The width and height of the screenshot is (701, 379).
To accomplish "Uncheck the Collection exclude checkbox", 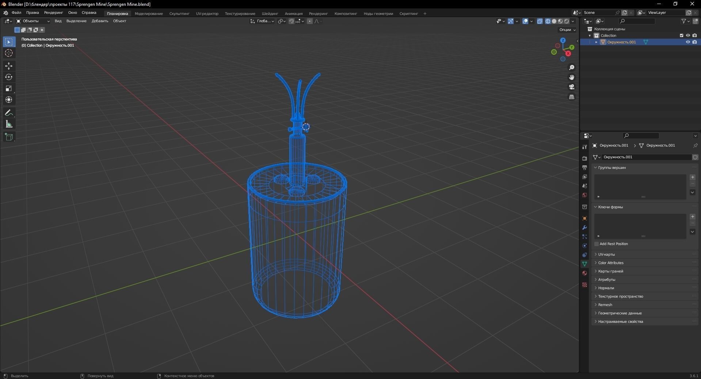I will [681, 35].
